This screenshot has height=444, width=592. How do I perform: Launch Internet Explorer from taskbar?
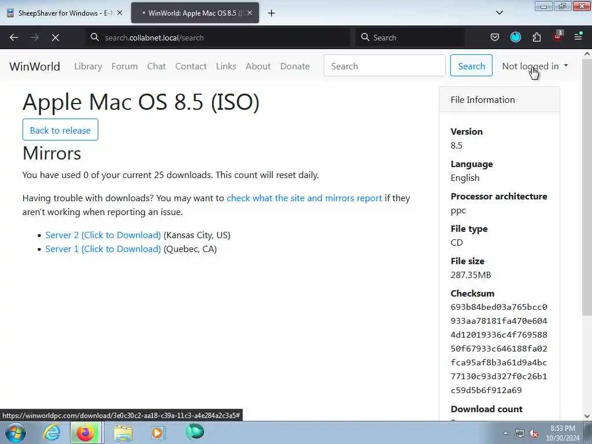click(51, 432)
